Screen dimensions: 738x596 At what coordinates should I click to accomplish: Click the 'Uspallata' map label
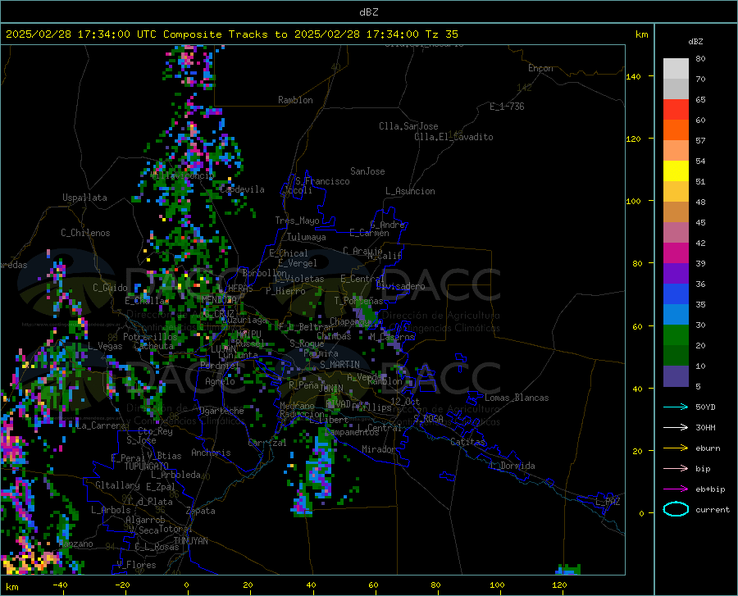[84, 198]
